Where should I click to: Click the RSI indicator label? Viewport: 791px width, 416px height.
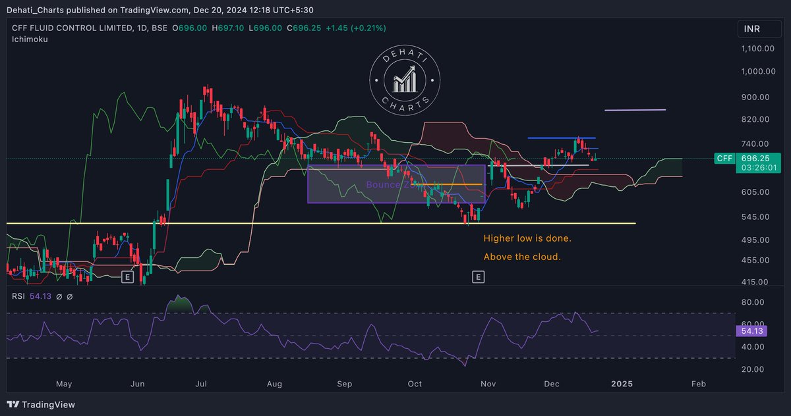18,296
